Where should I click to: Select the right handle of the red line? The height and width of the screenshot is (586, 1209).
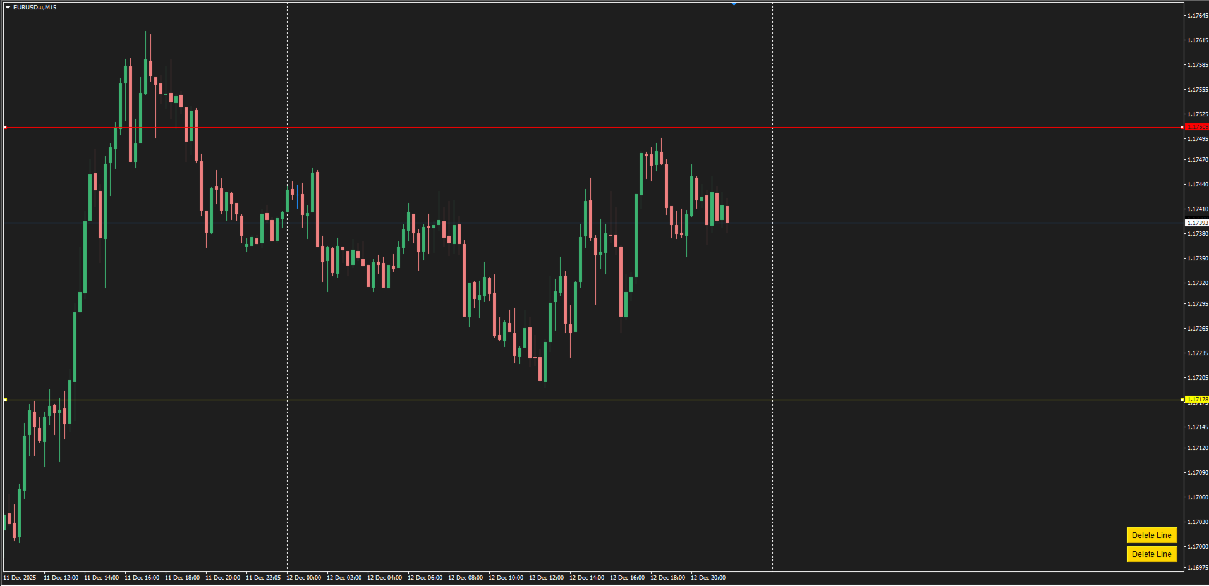[1182, 127]
